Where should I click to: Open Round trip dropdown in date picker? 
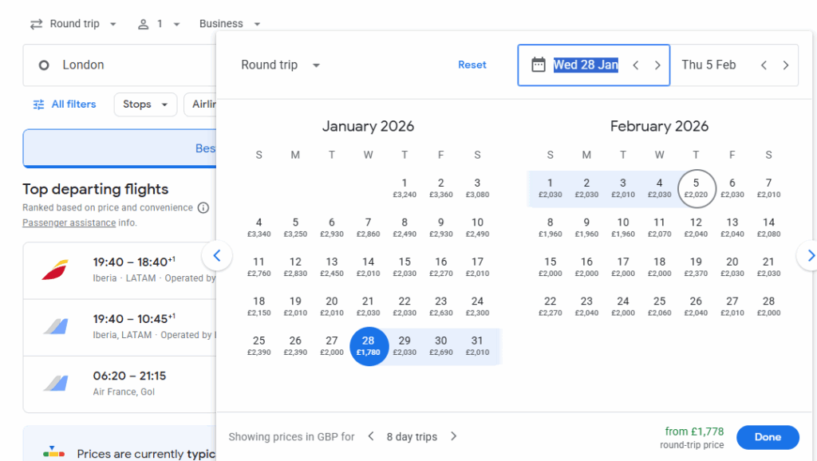click(x=281, y=65)
